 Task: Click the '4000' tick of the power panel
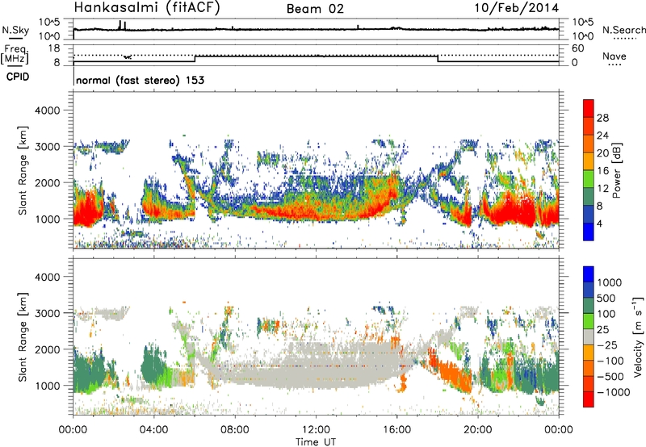(47, 111)
